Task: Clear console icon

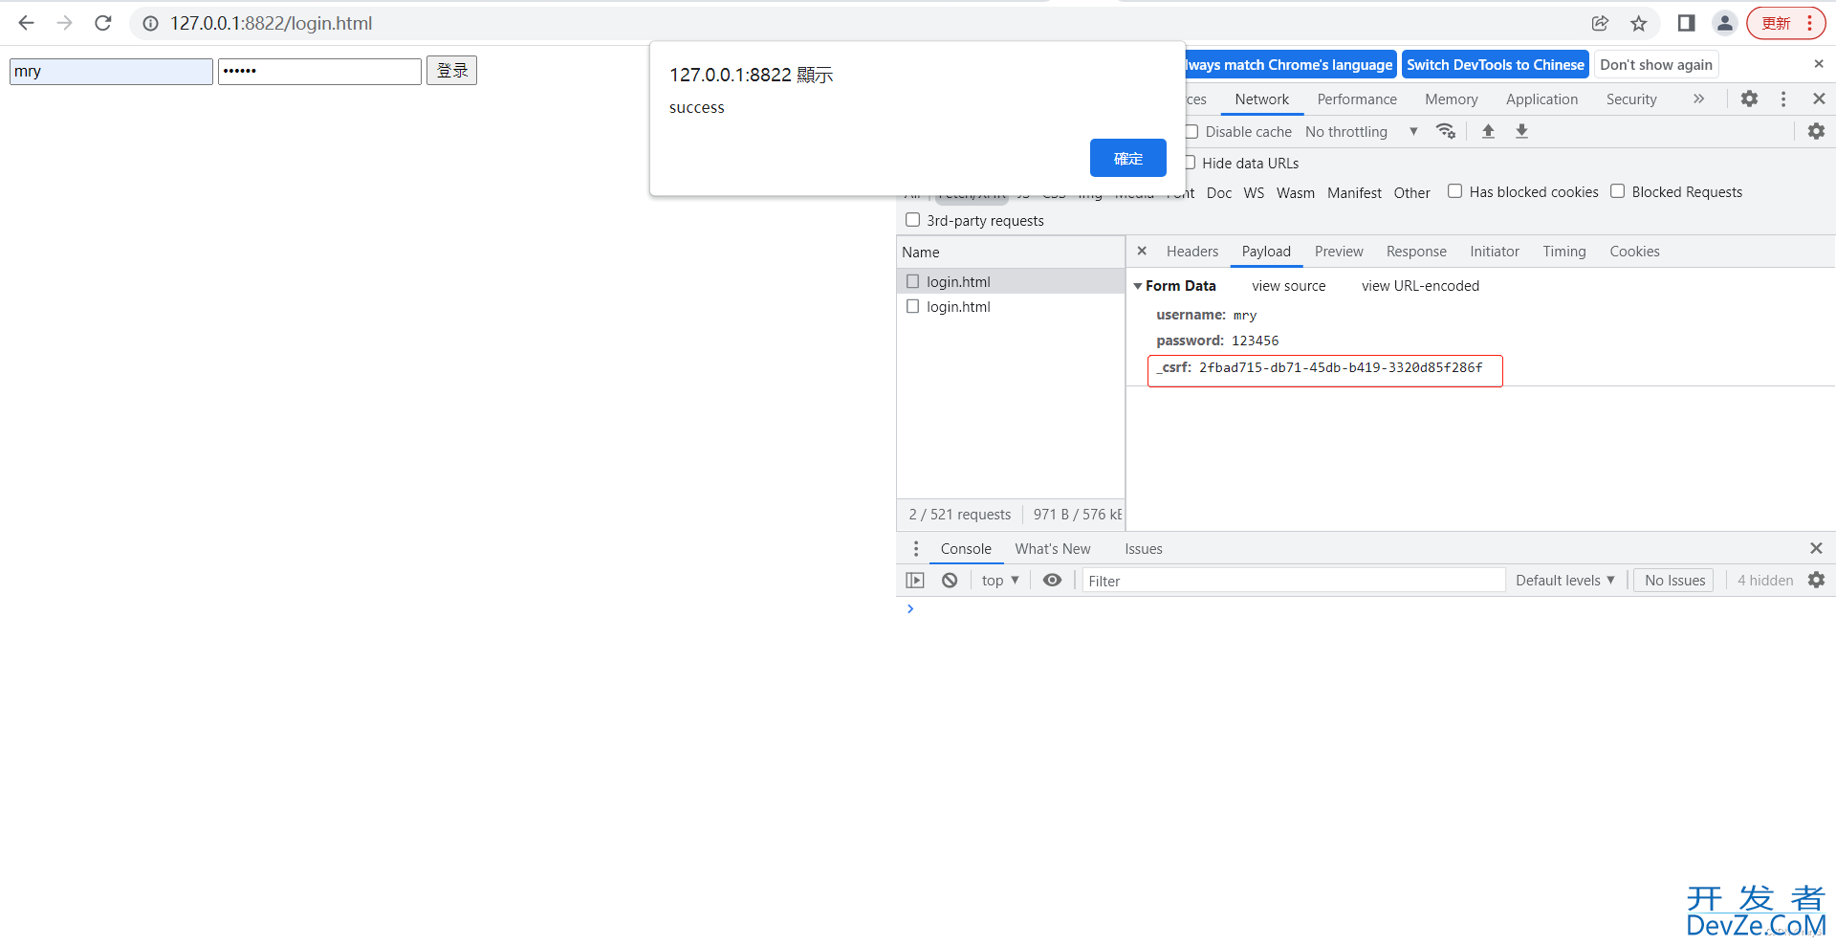Action: (950, 580)
